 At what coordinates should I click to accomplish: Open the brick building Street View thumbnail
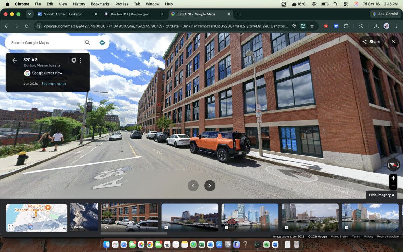coord(130,217)
